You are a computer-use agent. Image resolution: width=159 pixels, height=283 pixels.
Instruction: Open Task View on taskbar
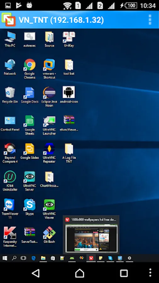(x=23, y=258)
